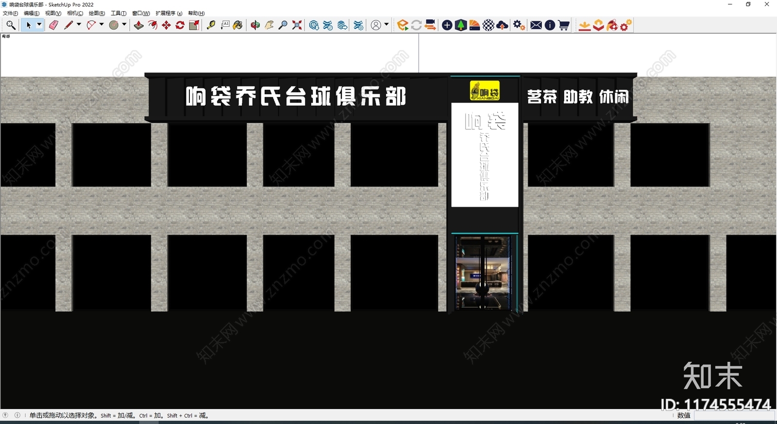The height and width of the screenshot is (424, 777).
Task: Click the white vertical signboard panel
Action: [485, 155]
